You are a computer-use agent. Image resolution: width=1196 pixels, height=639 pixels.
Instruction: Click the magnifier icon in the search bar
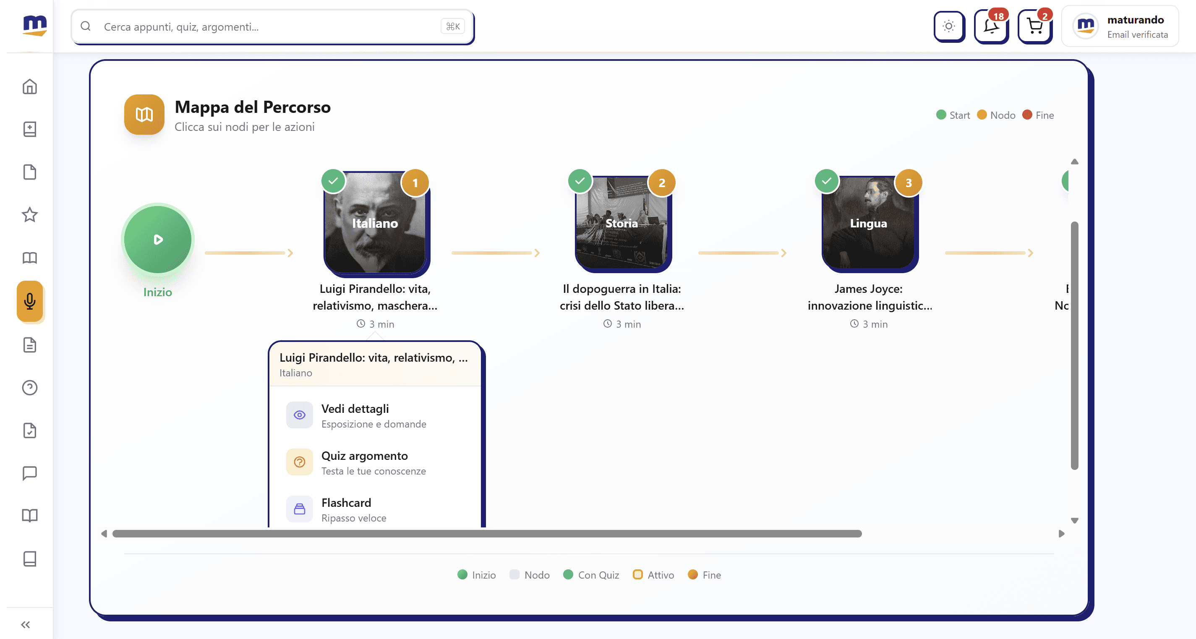(86, 26)
